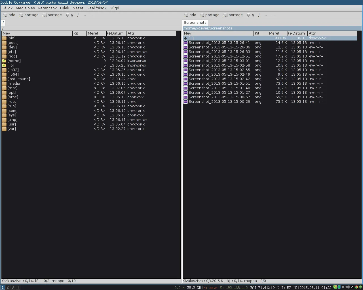The image size is (363, 290).
Task: Go to root '/' button in left drive bar
Action: (78, 15)
